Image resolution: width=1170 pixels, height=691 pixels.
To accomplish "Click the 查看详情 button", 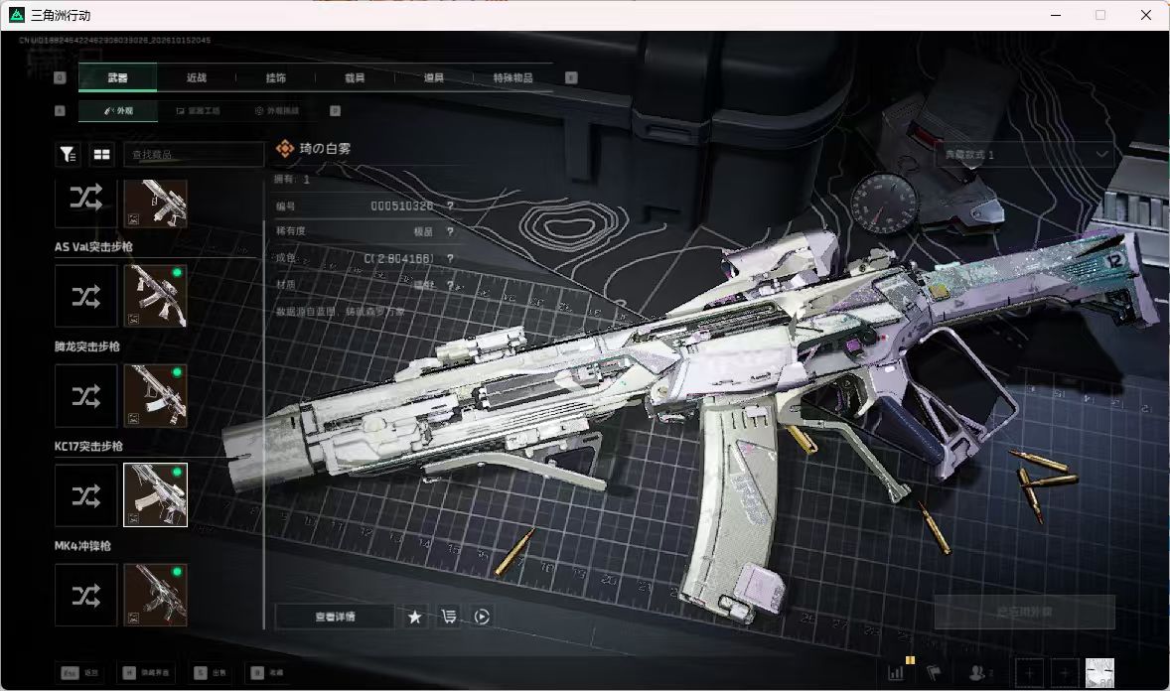I will coord(335,617).
